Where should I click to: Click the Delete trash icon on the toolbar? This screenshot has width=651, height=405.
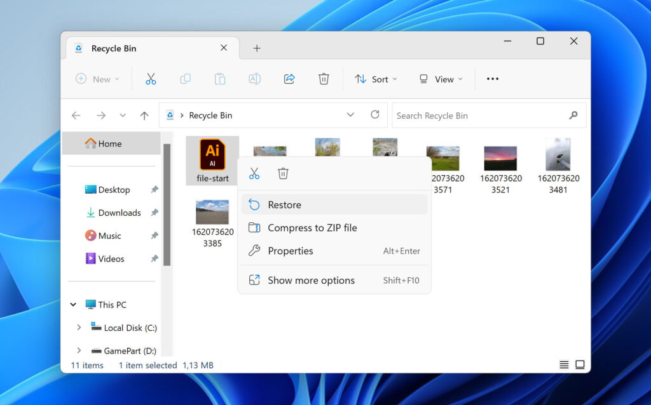pos(324,79)
